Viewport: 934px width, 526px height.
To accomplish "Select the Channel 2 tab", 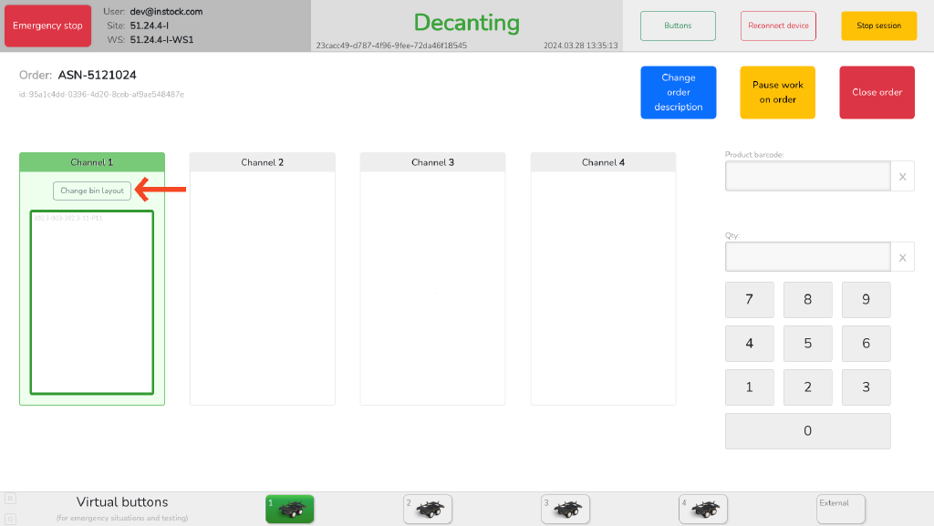I will coord(262,161).
